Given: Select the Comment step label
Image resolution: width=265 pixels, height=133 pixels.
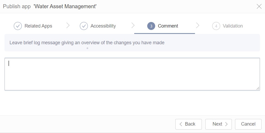Looking at the screenshot, I should [x=168, y=26].
